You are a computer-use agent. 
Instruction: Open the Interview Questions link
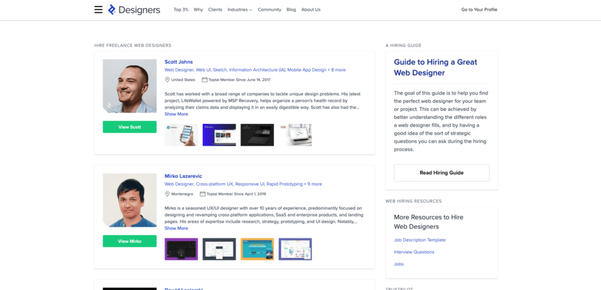coord(414,252)
